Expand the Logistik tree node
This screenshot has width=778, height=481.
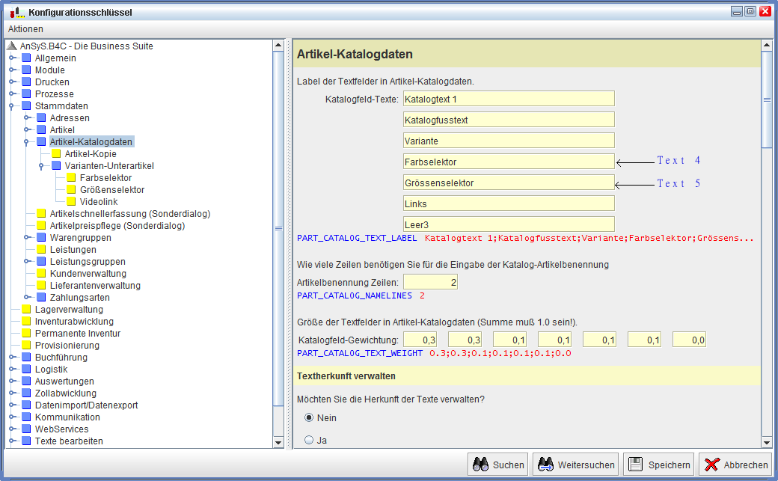12,370
